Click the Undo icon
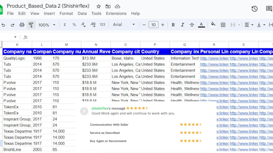This screenshot has height=153, width=273. click(x=3, y=25)
